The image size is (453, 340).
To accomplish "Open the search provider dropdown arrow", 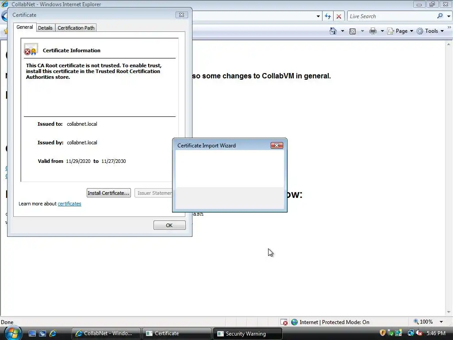I will coord(449,16).
